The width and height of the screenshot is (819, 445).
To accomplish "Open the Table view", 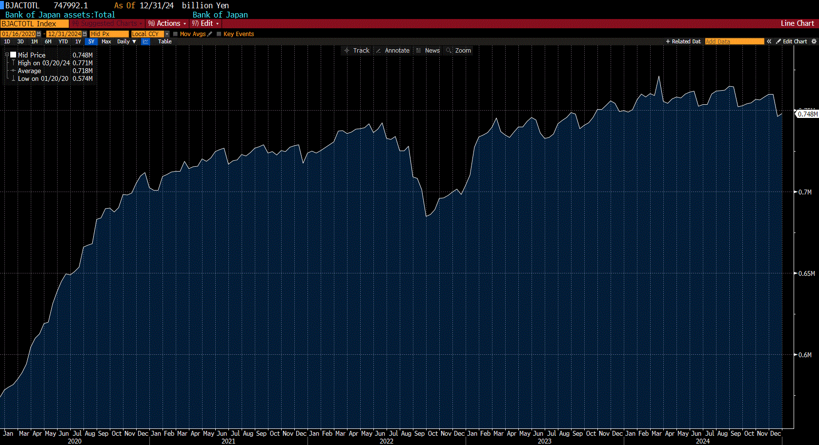I will click(165, 41).
